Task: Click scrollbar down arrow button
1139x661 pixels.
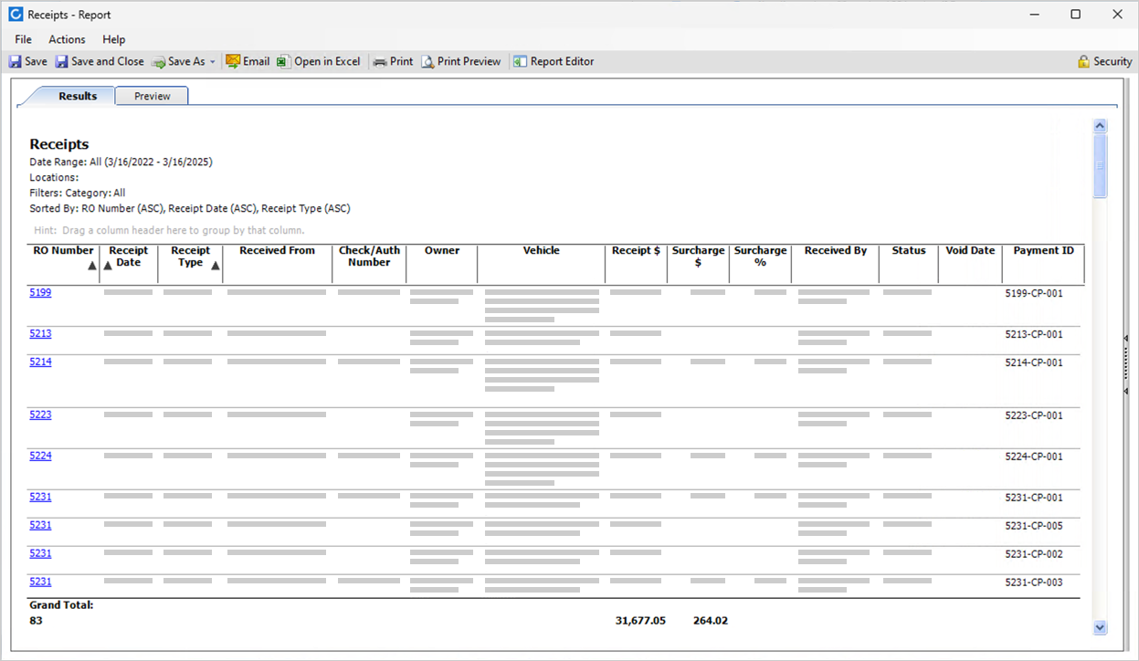Action: click(1100, 627)
